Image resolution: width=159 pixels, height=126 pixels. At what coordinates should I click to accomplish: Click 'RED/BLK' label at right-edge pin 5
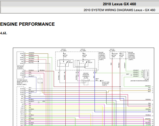pos(148,100)
